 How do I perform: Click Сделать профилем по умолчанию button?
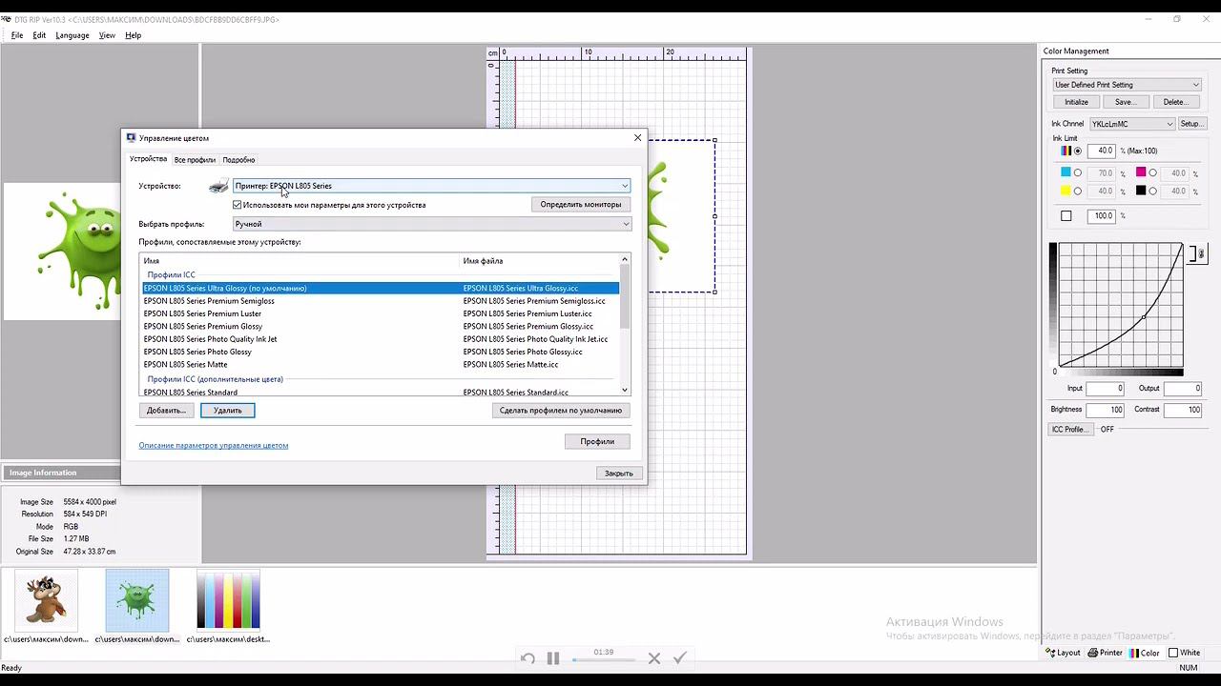(x=561, y=411)
